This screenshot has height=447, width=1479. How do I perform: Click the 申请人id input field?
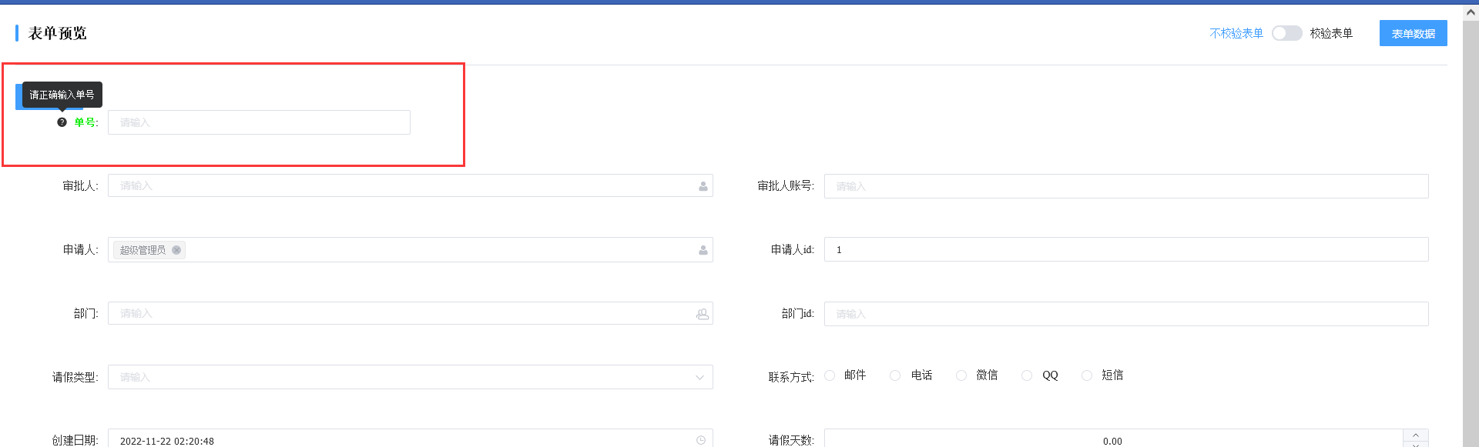(1126, 249)
